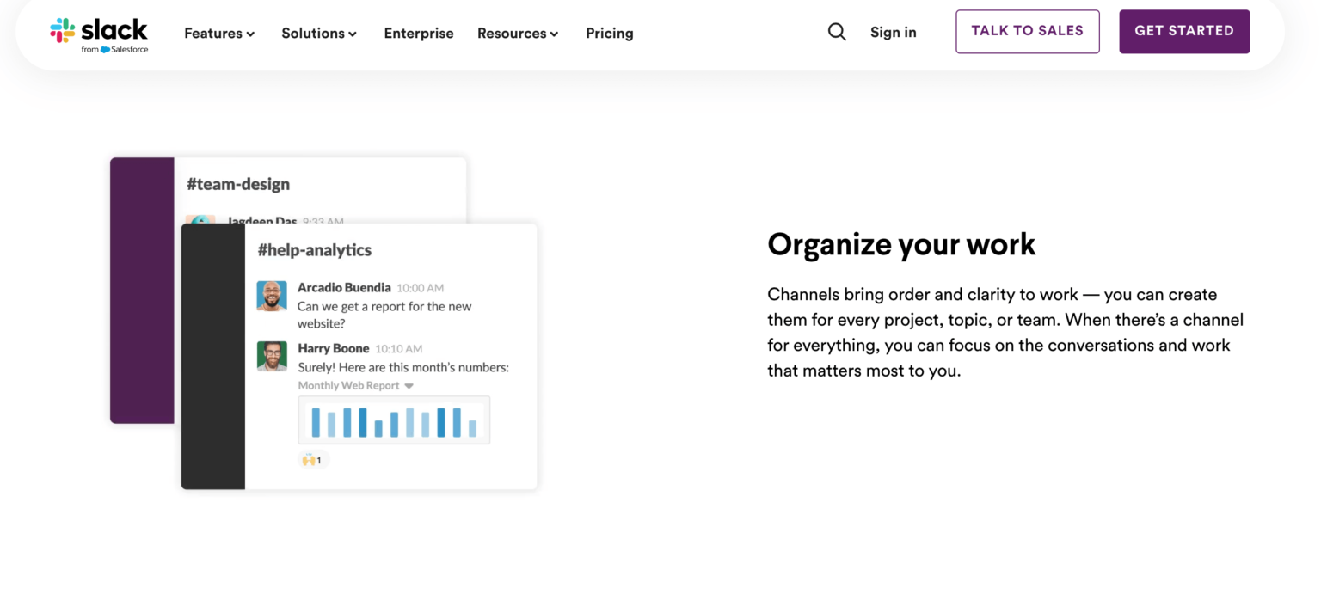
Task: Click the TALK TO SALES button
Action: 1027,31
